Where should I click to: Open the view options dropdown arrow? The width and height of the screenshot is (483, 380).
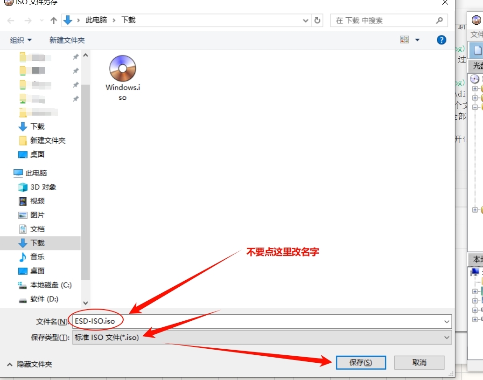click(x=417, y=40)
